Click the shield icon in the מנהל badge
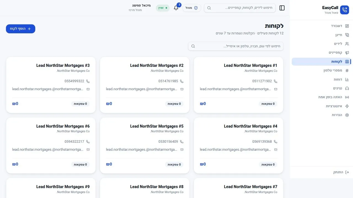 click(196, 8)
